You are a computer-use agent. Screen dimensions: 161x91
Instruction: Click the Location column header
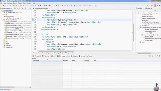(x=88, y=60)
